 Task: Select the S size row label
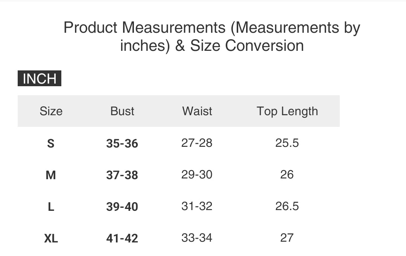(51, 143)
